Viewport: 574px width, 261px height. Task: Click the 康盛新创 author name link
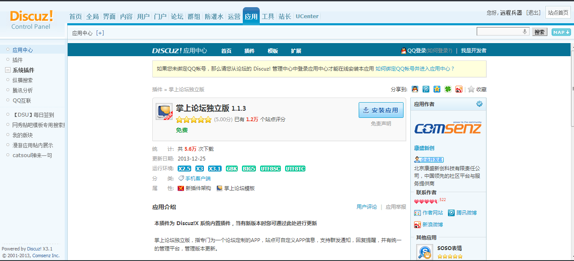[x=424, y=148]
